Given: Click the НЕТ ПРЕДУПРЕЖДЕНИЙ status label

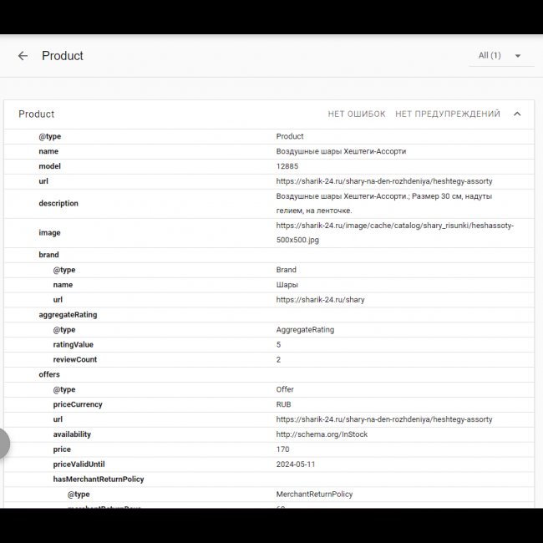Looking at the screenshot, I should click(x=448, y=114).
